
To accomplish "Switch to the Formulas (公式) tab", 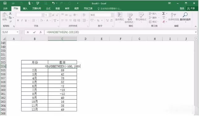I will pos(48,9).
